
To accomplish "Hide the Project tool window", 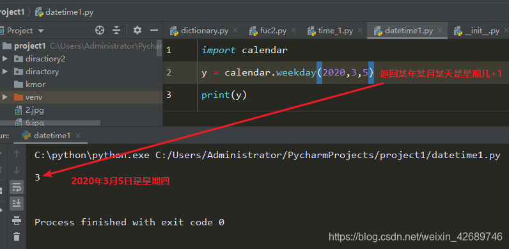I will pyautogui.click(x=154, y=31).
